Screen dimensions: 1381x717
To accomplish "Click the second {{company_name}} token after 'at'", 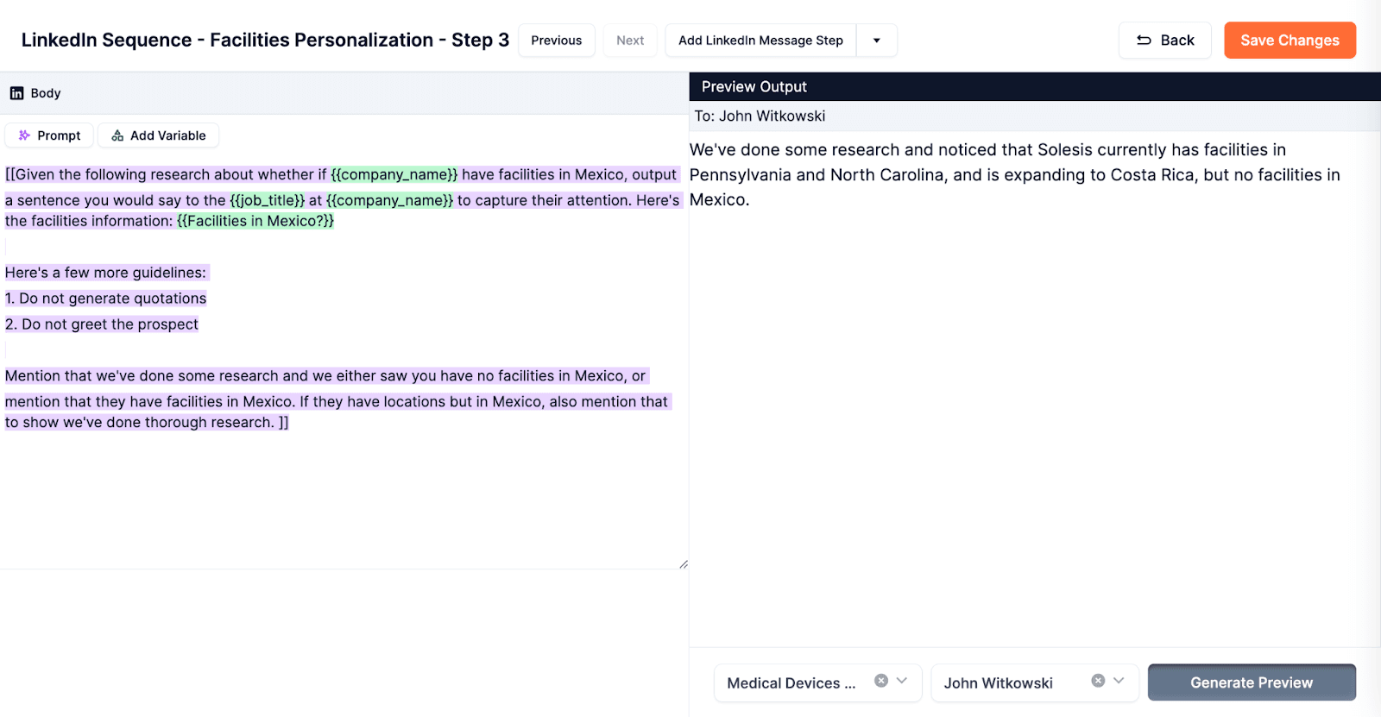I will (389, 200).
